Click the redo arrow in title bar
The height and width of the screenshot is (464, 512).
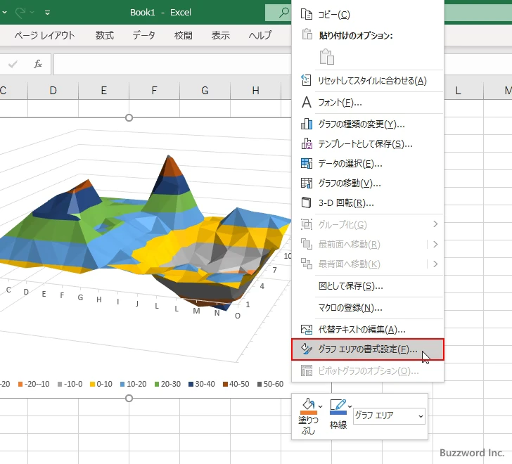pos(20,13)
